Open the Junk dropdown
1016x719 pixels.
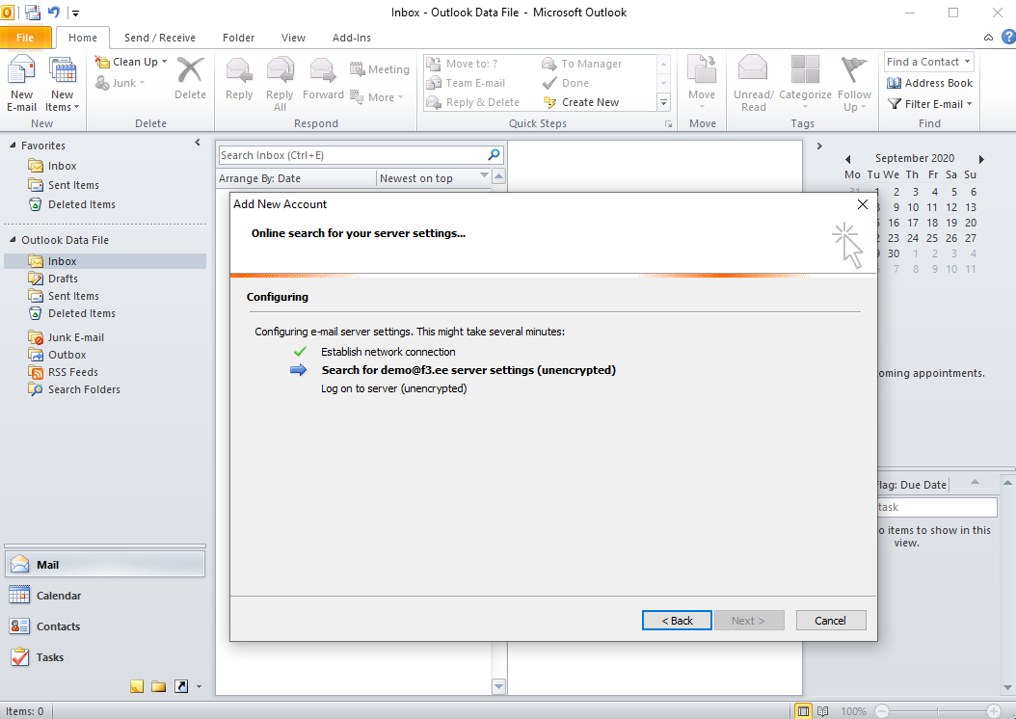(120, 82)
